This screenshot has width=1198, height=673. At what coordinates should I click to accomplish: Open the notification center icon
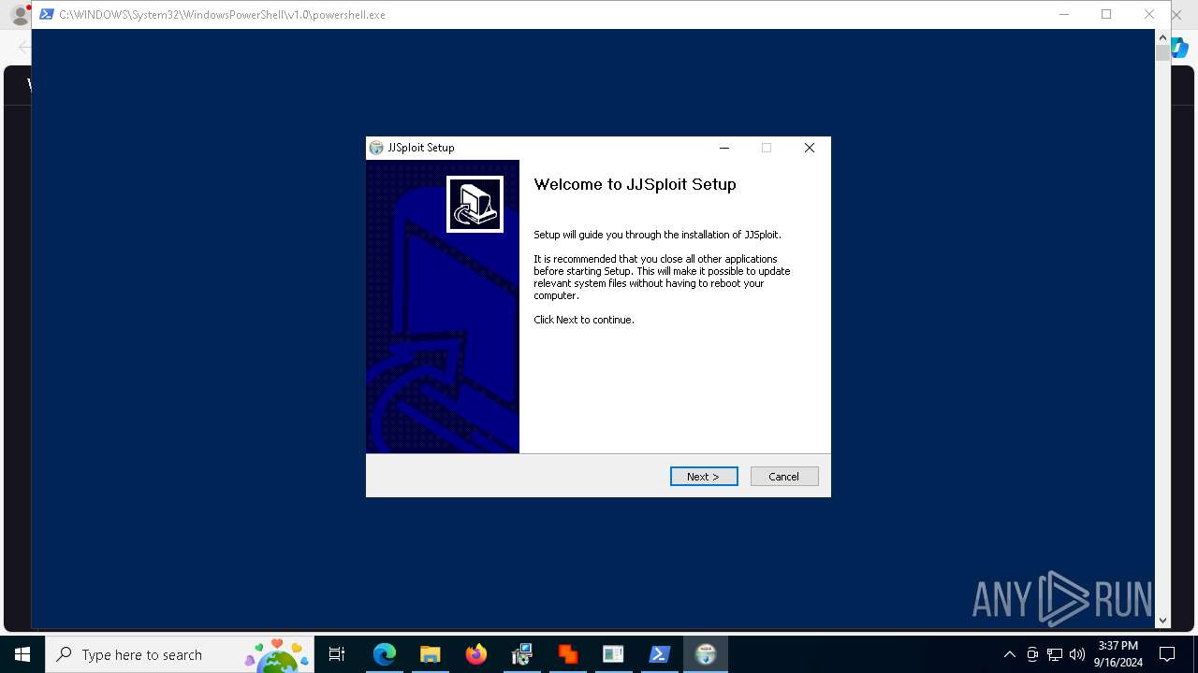point(1167,654)
